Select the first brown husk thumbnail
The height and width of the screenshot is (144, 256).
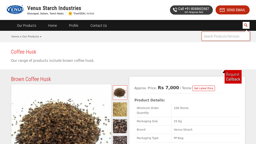pos(120,92)
